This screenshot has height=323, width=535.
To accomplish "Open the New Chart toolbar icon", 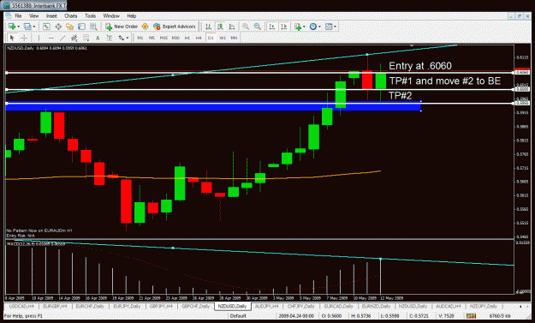I will (12, 27).
